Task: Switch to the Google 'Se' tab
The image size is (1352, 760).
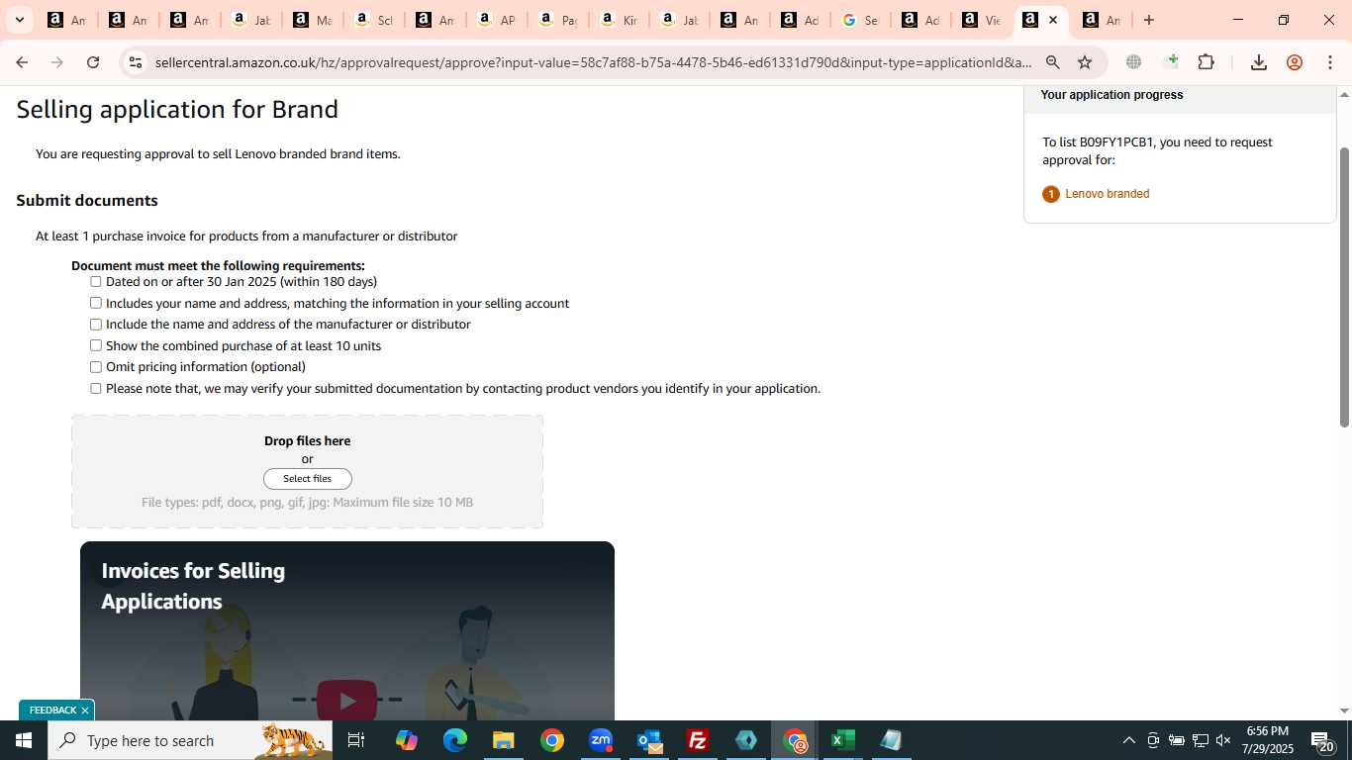Action: point(859,20)
